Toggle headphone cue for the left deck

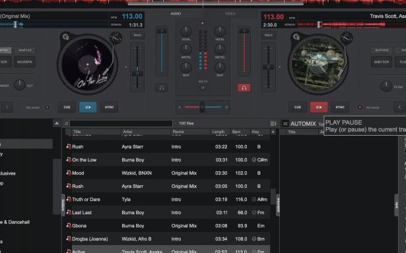162,88
